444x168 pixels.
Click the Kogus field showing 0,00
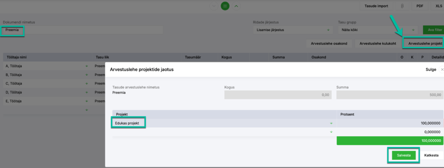pos(278,95)
